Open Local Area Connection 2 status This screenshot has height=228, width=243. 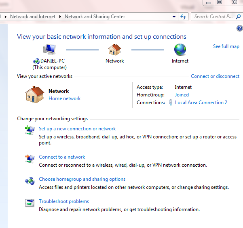(201, 102)
